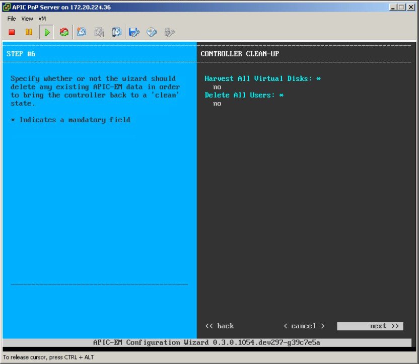Click the Take Snapshot clock icon
419x364 pixels.
82,32
